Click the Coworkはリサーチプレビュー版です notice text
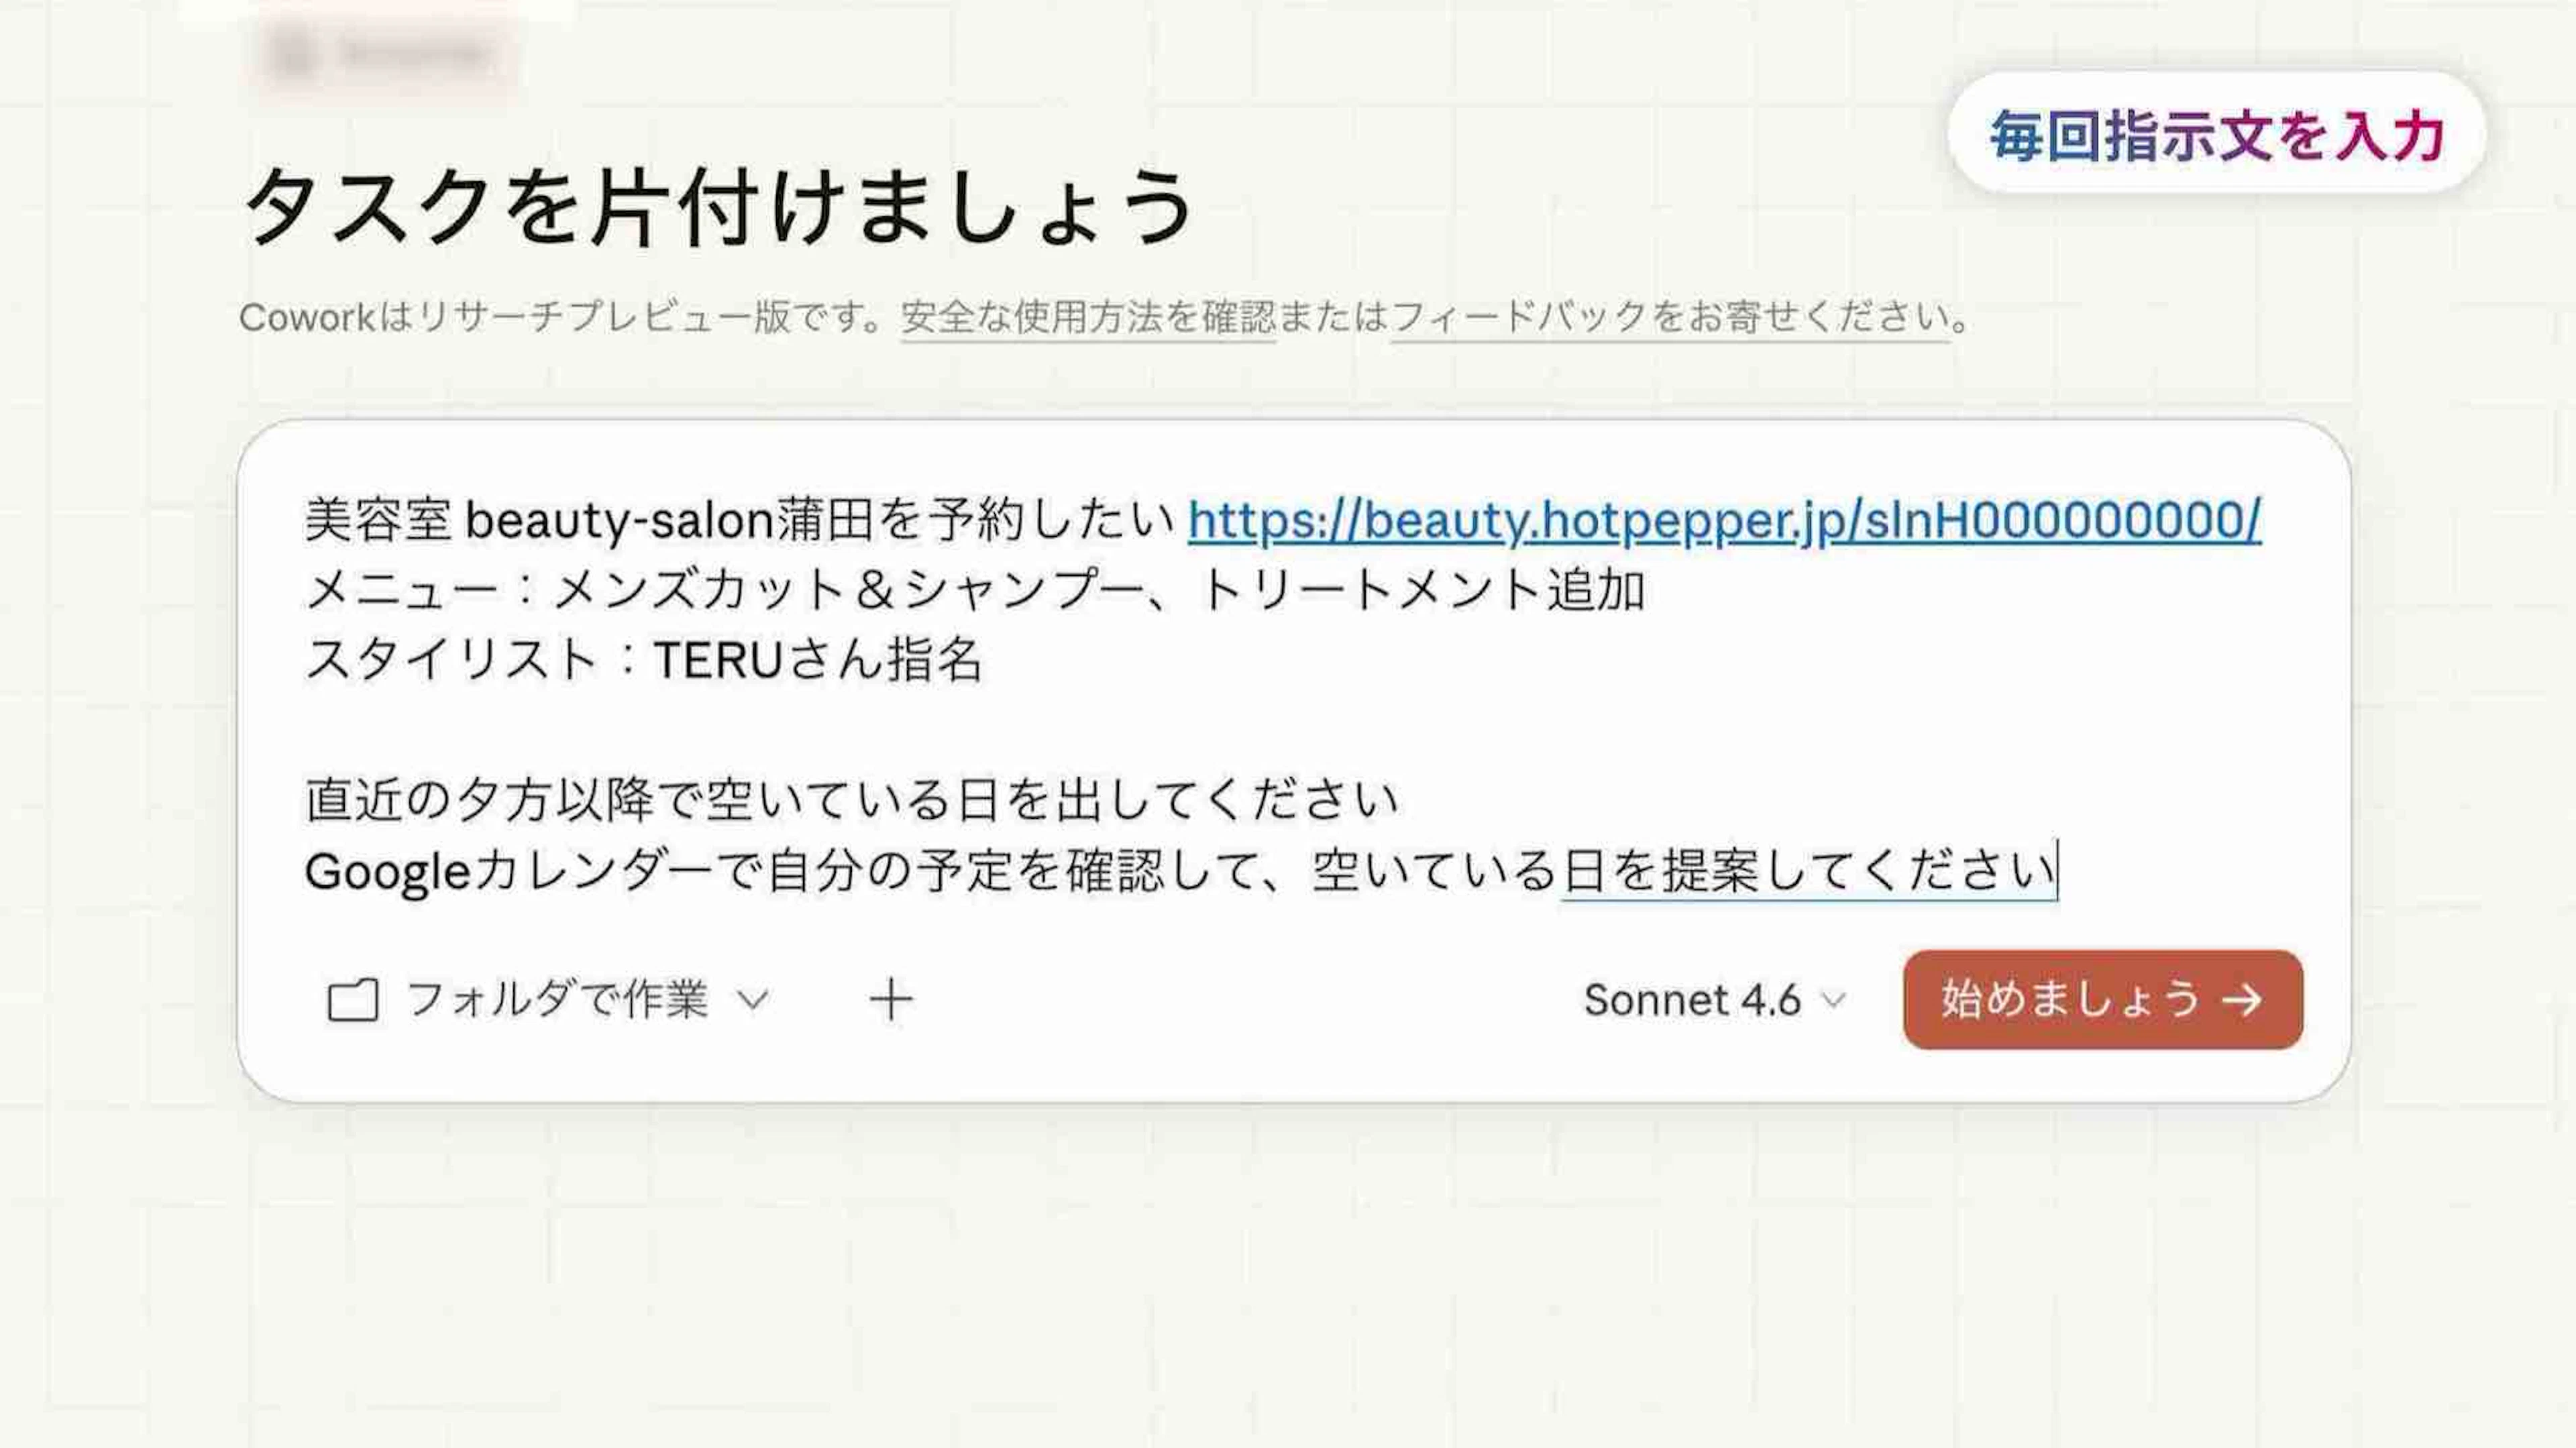Image resolution: width=2576 pixels, height=1448 pixels. [560, 318]
